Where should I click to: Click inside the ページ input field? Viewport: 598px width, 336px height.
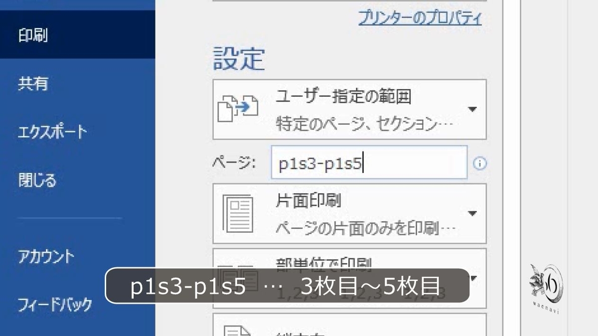369,163
